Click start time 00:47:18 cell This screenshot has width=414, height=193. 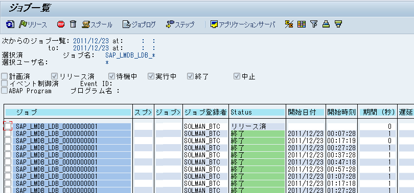[341, 162]
